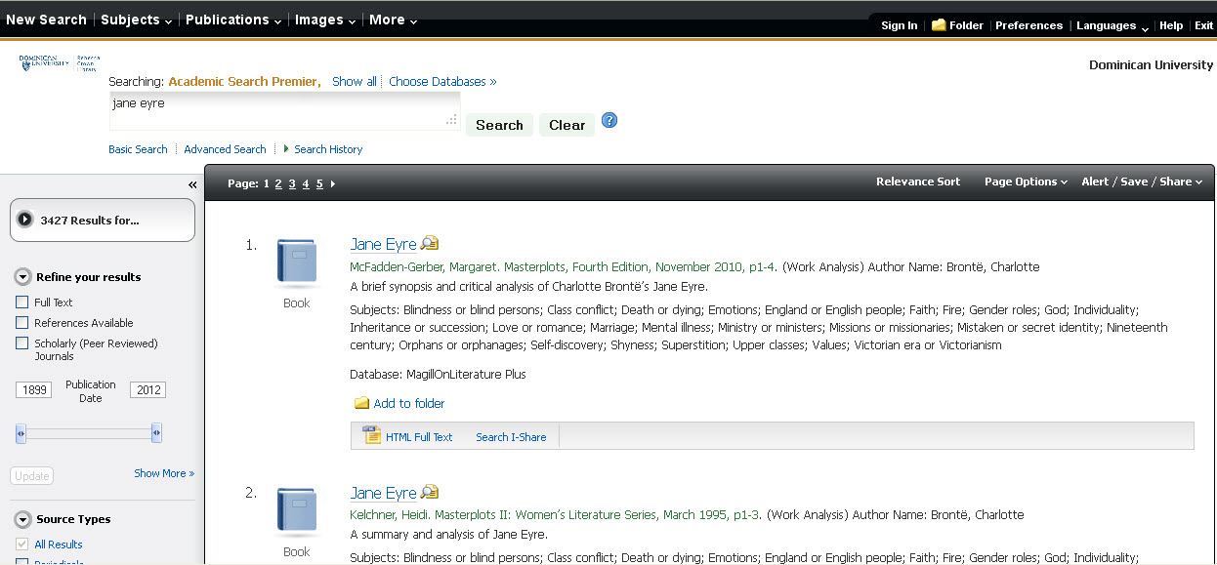
Task: Click the 2012 end year field
Action: click(x=148, y=390)
